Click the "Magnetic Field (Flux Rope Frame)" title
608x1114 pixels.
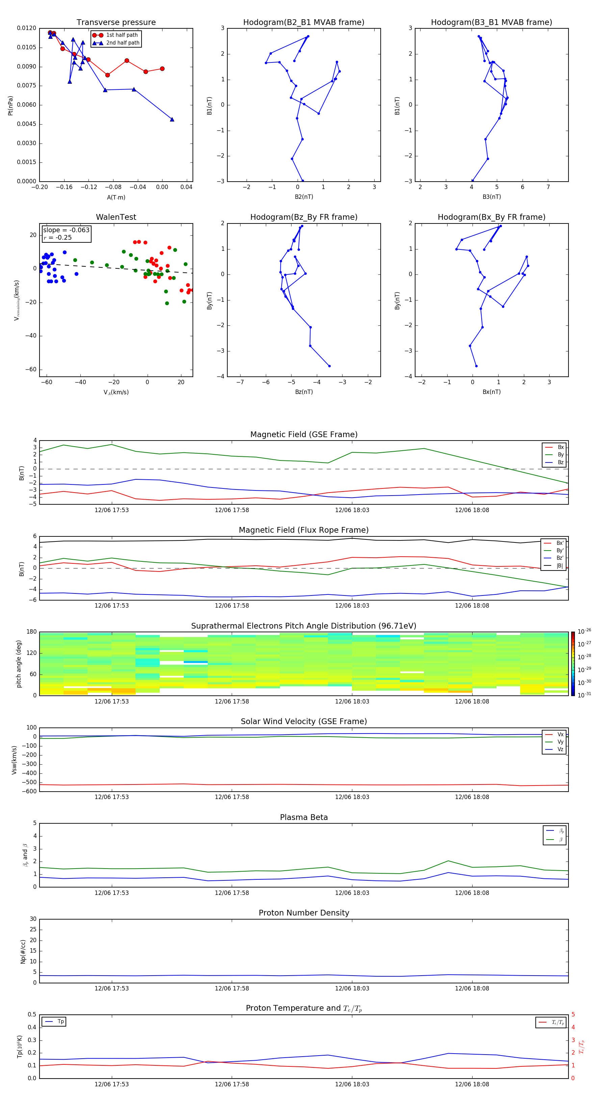click(x=304, y=530)
